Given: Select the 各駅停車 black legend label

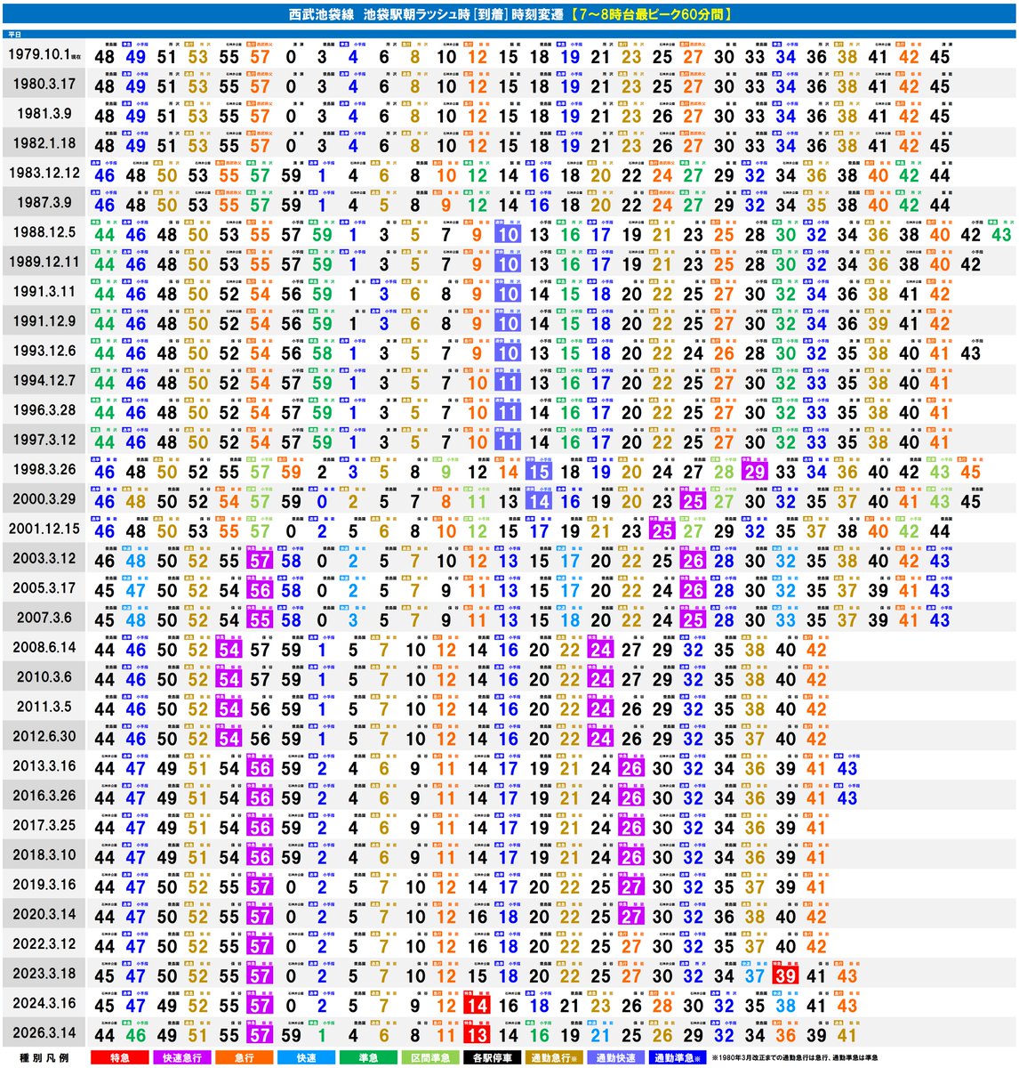Looking at the screenshot, I should point(491,1058).
